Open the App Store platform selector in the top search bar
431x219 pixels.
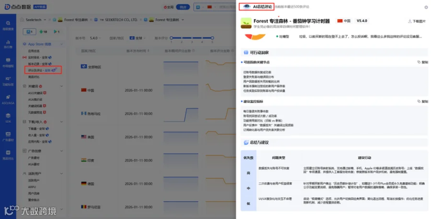(200, 7)
